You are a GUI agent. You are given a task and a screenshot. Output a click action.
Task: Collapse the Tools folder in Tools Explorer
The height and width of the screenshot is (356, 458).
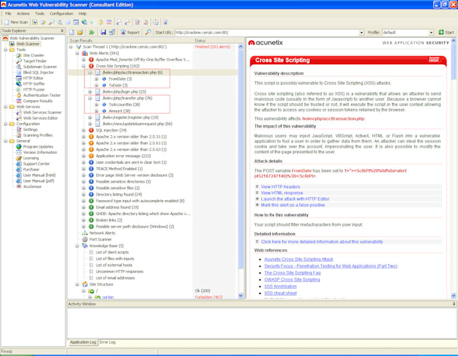(5, 50)
